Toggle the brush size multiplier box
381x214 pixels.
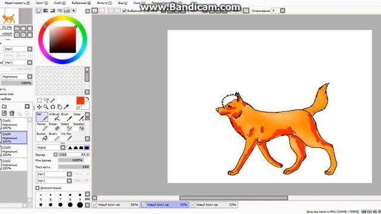(x=55, y=155)
